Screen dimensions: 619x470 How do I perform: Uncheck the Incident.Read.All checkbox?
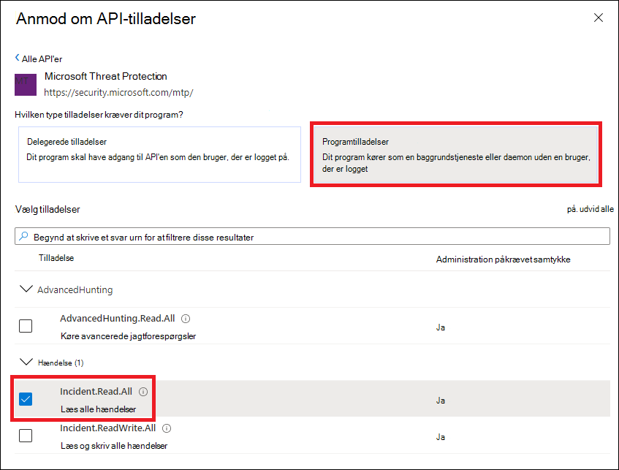click(x=26, y=399)
